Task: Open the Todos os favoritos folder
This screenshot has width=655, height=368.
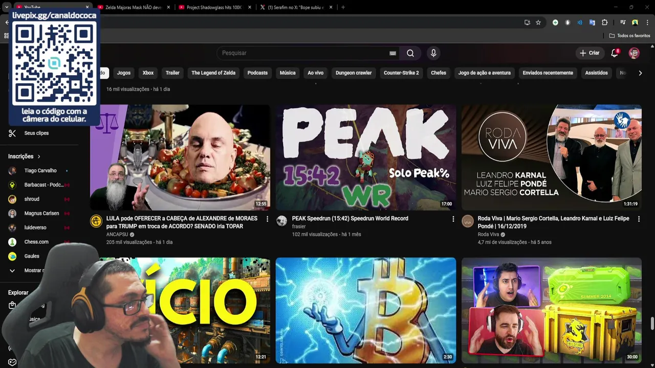Action: [x=629, y=36]
